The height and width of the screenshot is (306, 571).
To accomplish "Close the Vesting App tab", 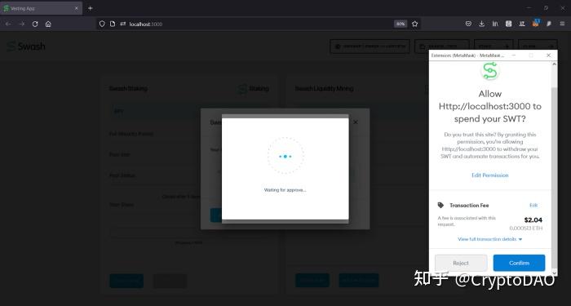I will (x=77, y=8).
